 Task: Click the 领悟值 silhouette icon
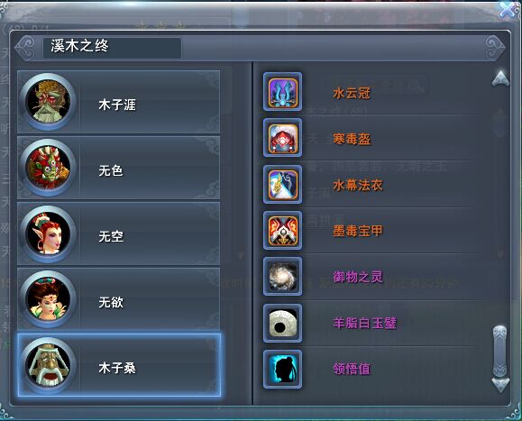283,369
